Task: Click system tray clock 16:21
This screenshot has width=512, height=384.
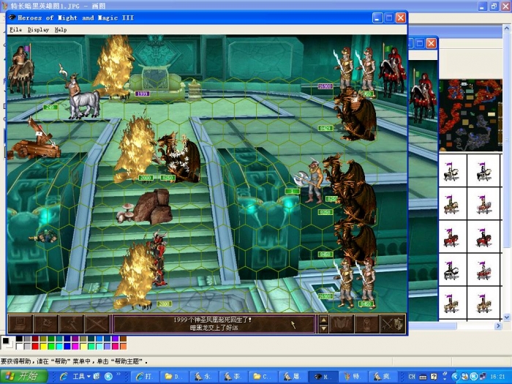Action: 497,377
